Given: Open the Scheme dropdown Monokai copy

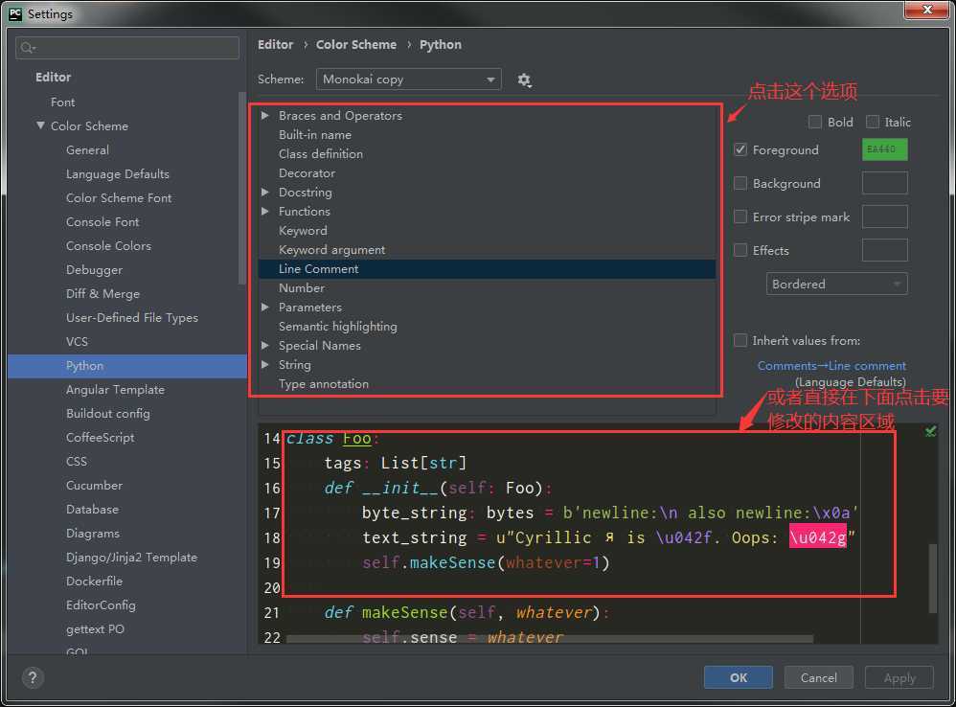Looking at the screenshot, I should (408, 80).
